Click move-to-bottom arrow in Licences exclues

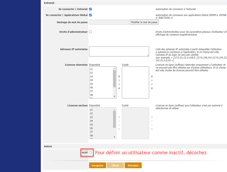click(x=152, y=129)
